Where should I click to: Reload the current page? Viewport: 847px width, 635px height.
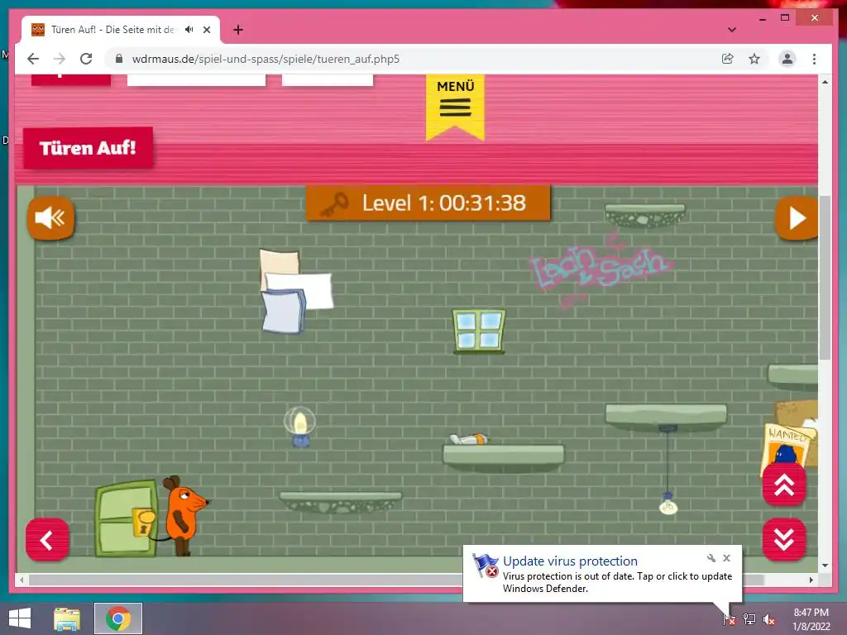(86, 59)
